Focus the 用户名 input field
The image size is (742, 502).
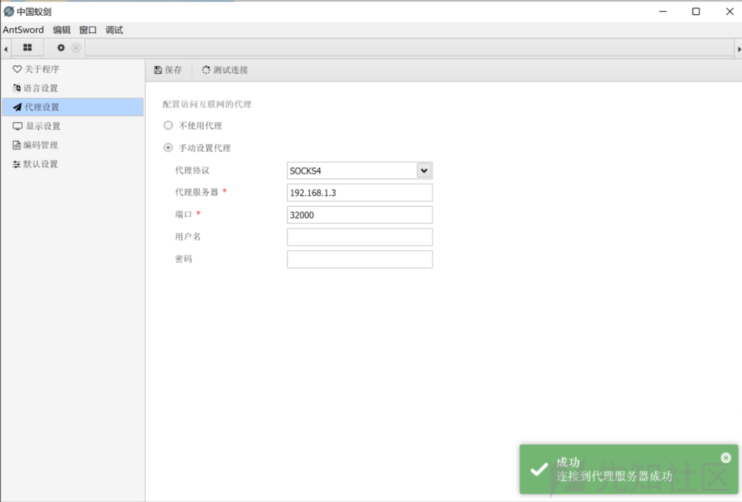pyautogui.click(x=359, y=237)
